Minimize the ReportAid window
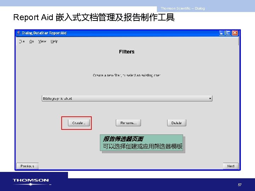 [x=221, y=33]
